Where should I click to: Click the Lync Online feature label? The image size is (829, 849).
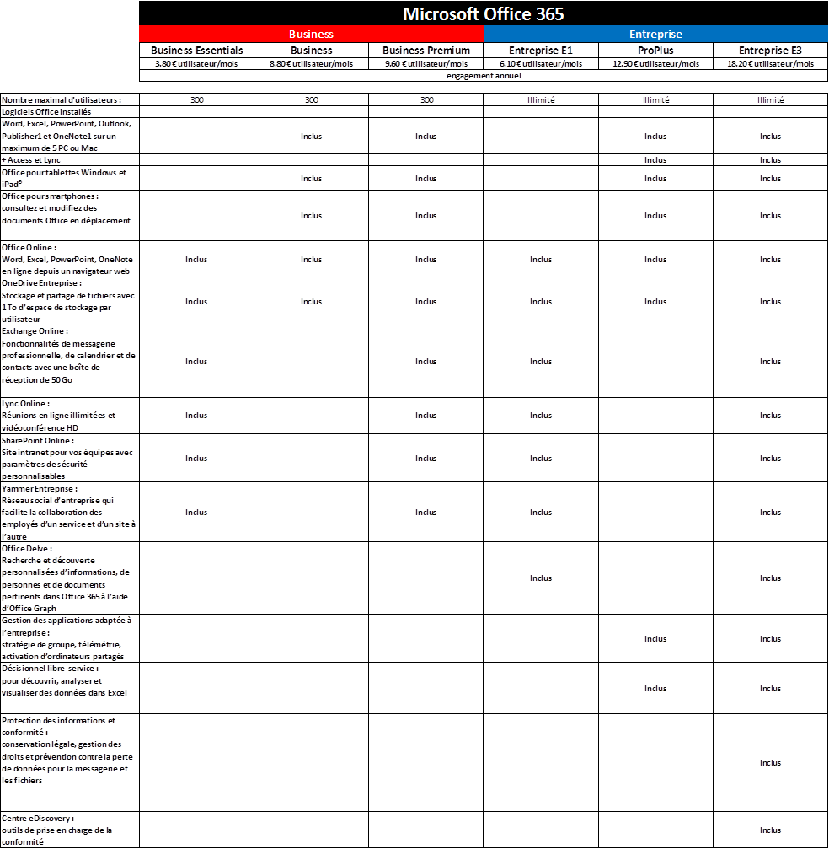pos(26,404)
